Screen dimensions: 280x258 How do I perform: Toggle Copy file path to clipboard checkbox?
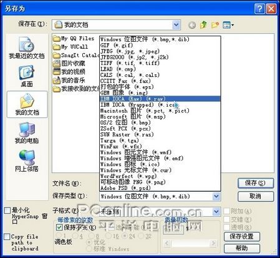click(7, 237)
